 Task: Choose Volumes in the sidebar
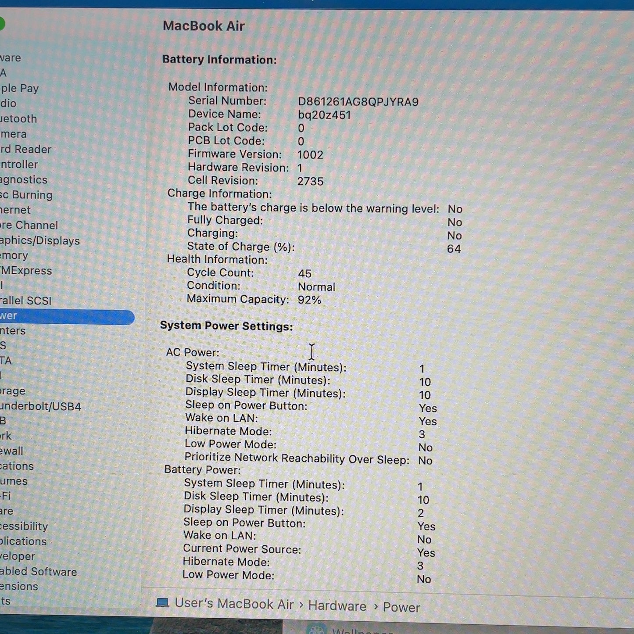[14, 481]
